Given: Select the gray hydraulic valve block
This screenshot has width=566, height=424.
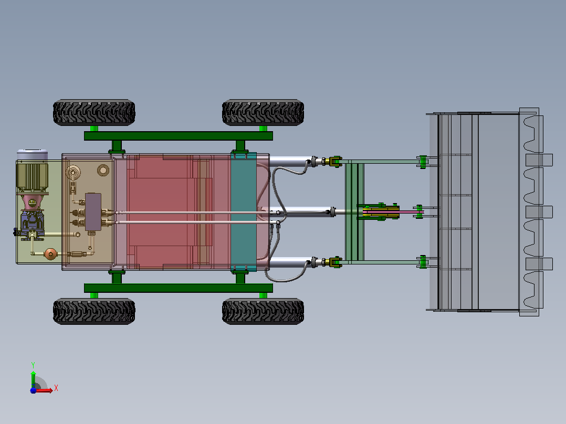Looking at the screenshot, I should click(x=93, y=212).
